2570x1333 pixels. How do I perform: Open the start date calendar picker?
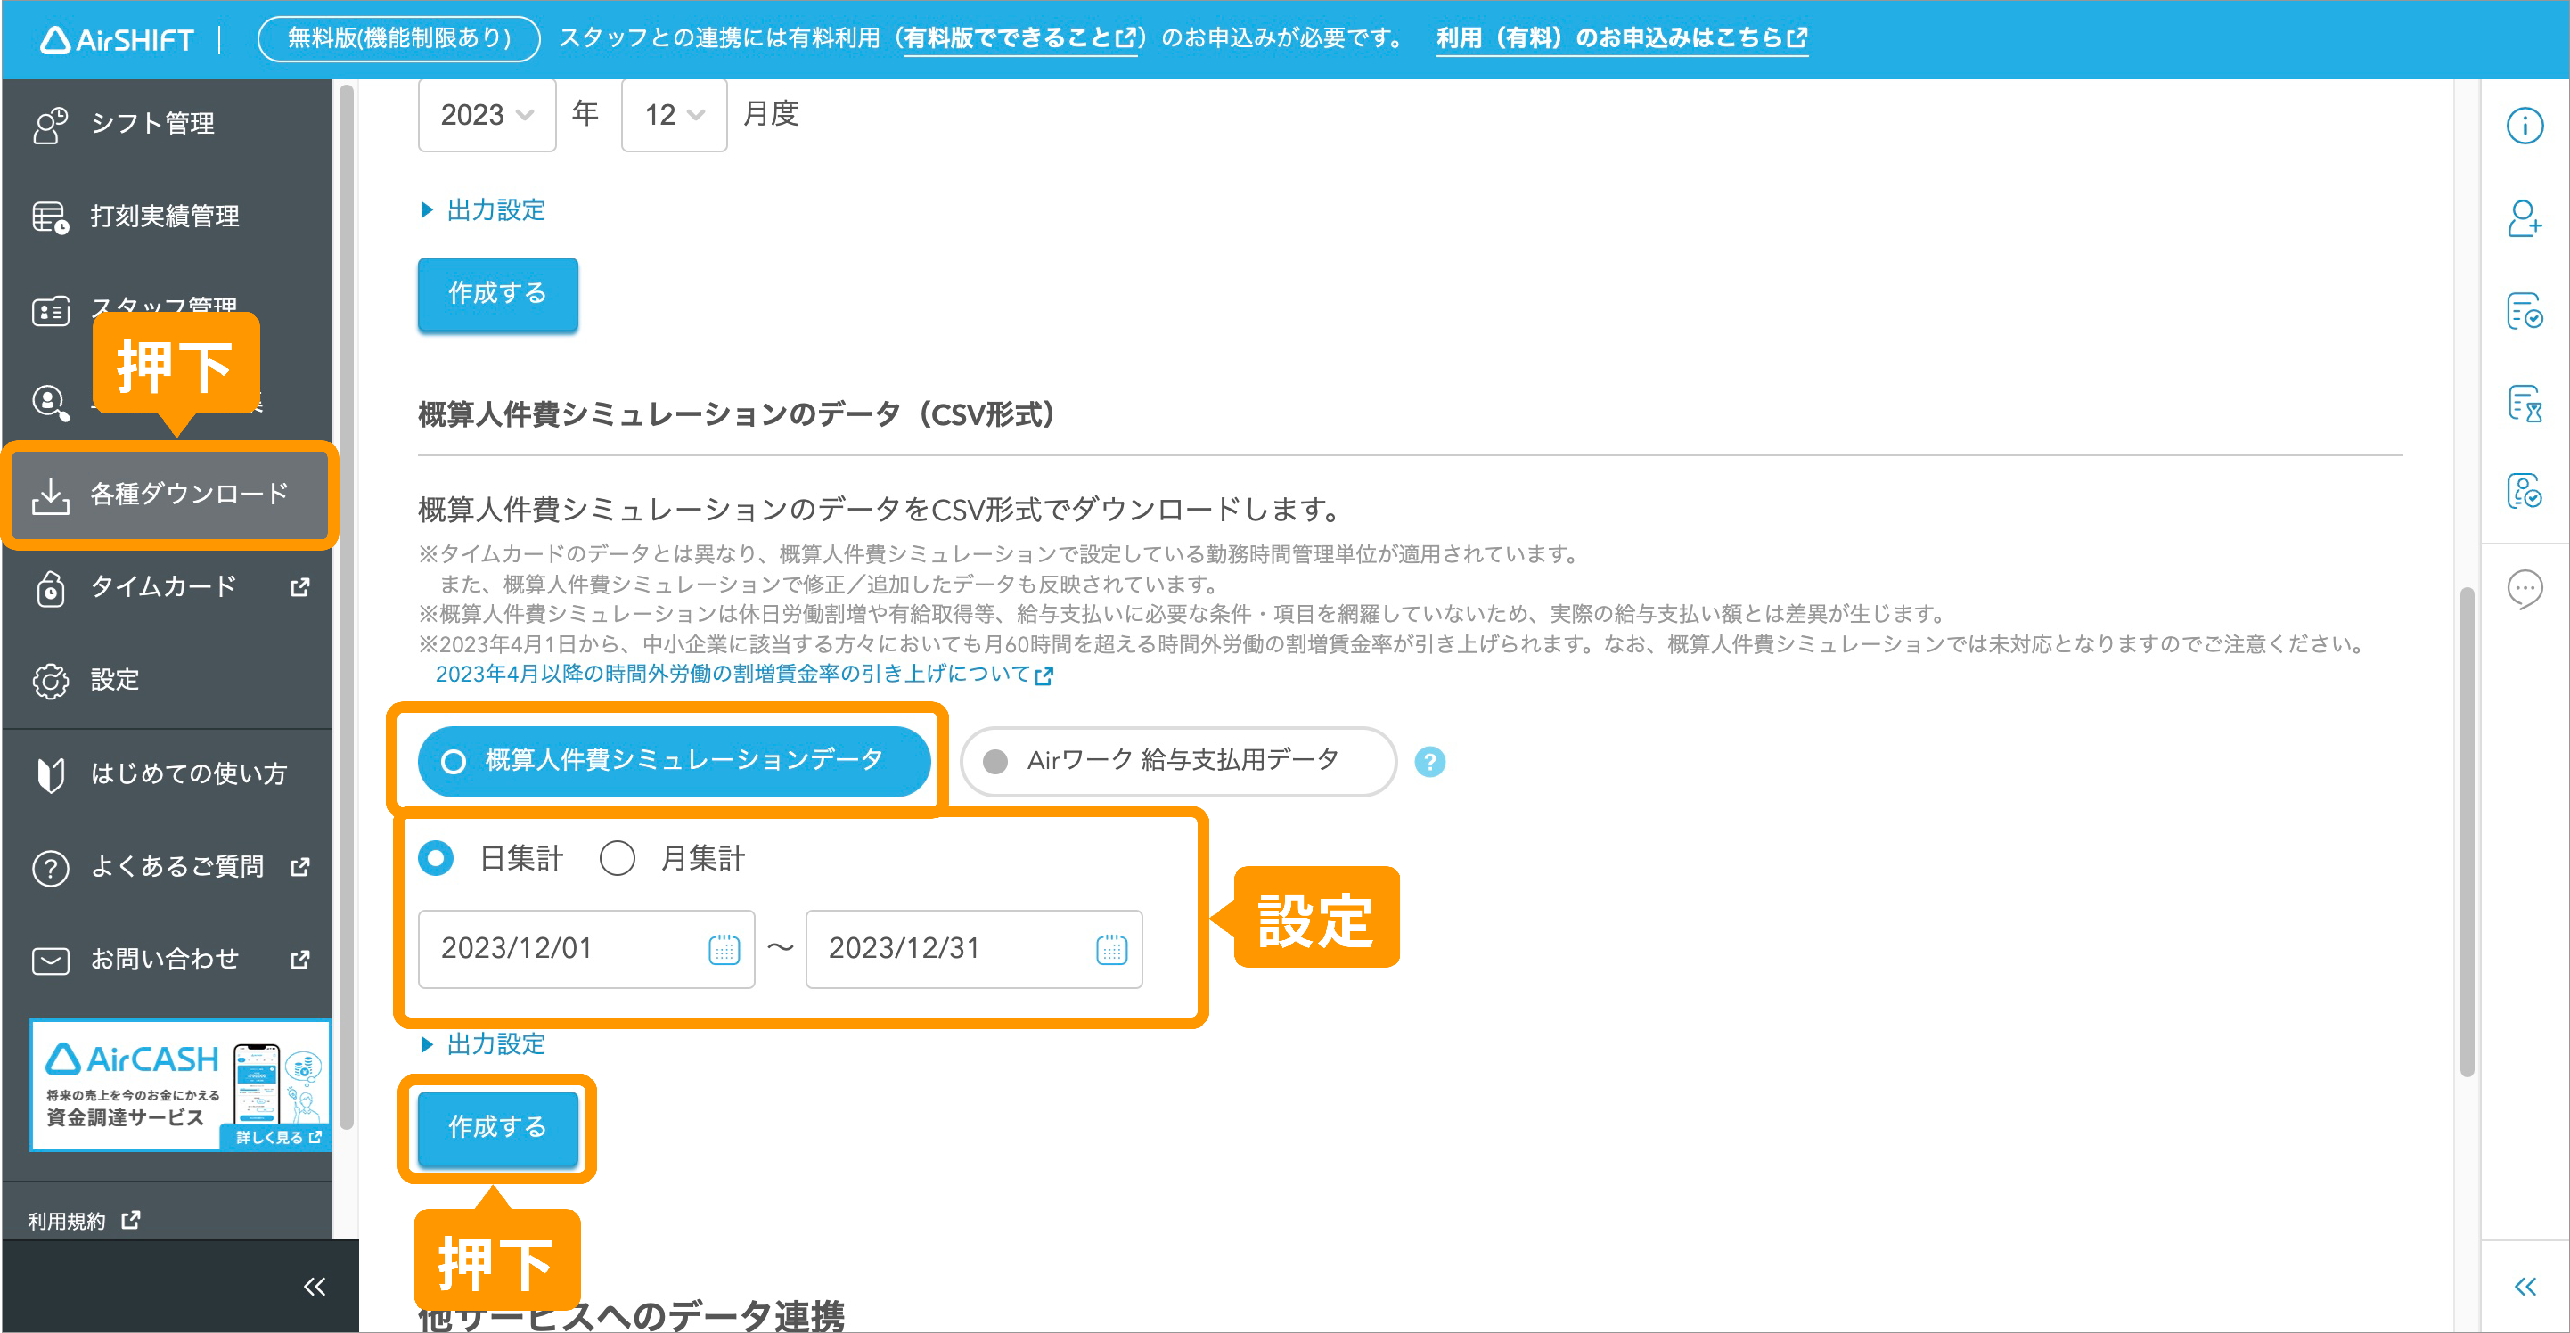click(724, 949)
